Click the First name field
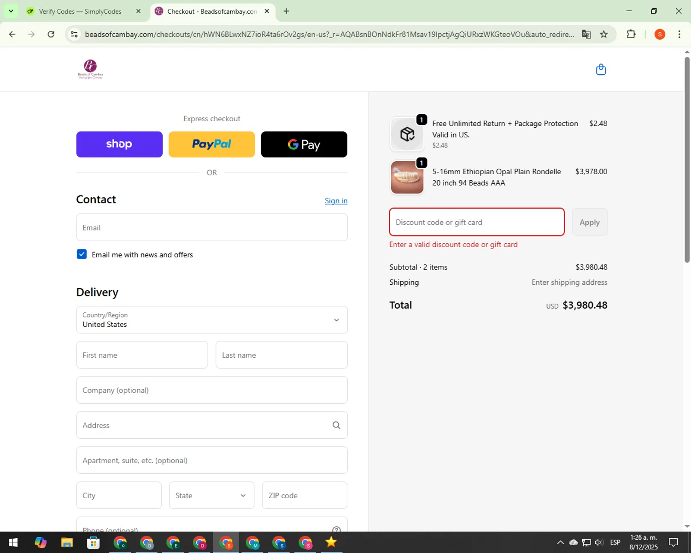This screenshot has height=553, width=691. pos(142,355)
